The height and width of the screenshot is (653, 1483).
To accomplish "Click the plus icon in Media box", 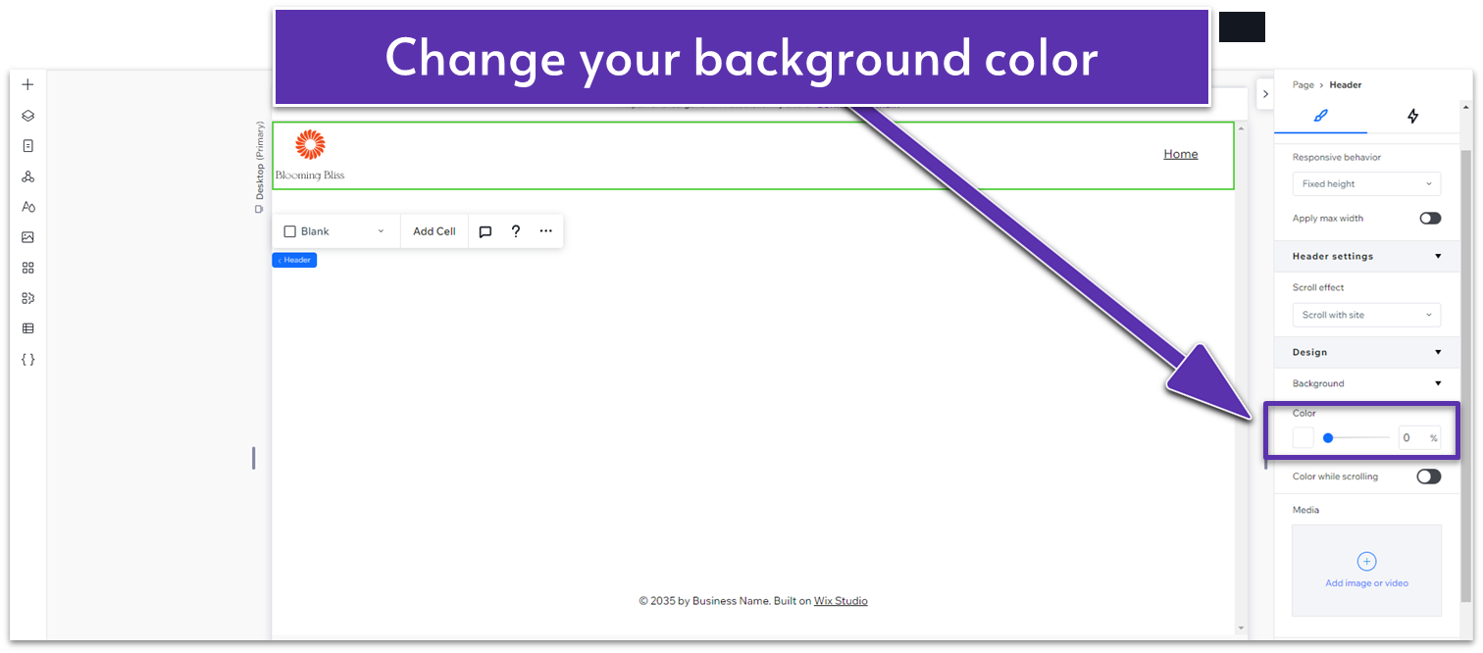I will pos(1366,561).
